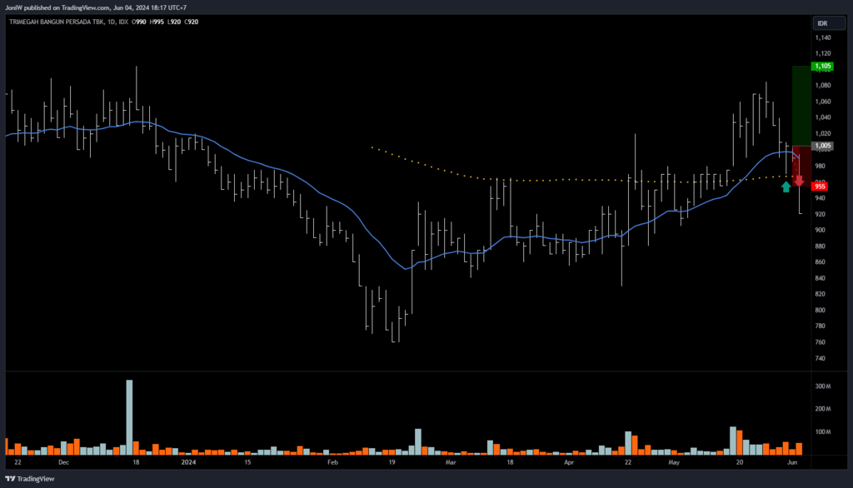Click the TradingView logo in footer

[30, 479]
